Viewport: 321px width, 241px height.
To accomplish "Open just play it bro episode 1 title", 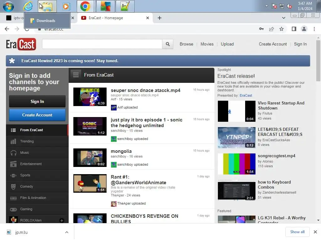I will pos(146,123).
